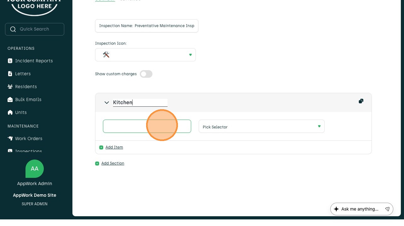Click the green plus icon beside Add Item

click(101, 147)
